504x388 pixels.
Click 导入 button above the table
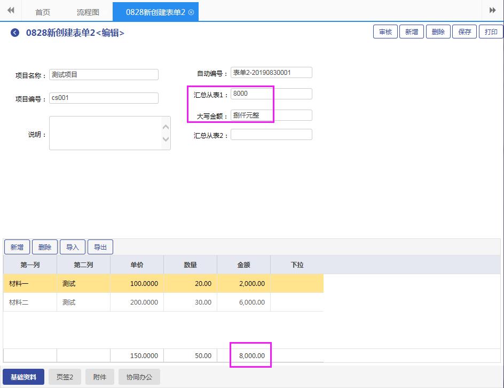point(73,247)
